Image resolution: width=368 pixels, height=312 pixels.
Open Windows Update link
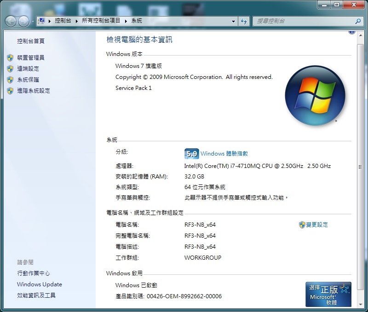coord(40,284)
